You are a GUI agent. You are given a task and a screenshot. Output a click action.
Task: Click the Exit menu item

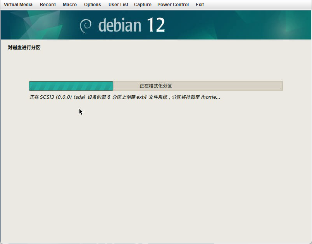[x=200, y=5]
